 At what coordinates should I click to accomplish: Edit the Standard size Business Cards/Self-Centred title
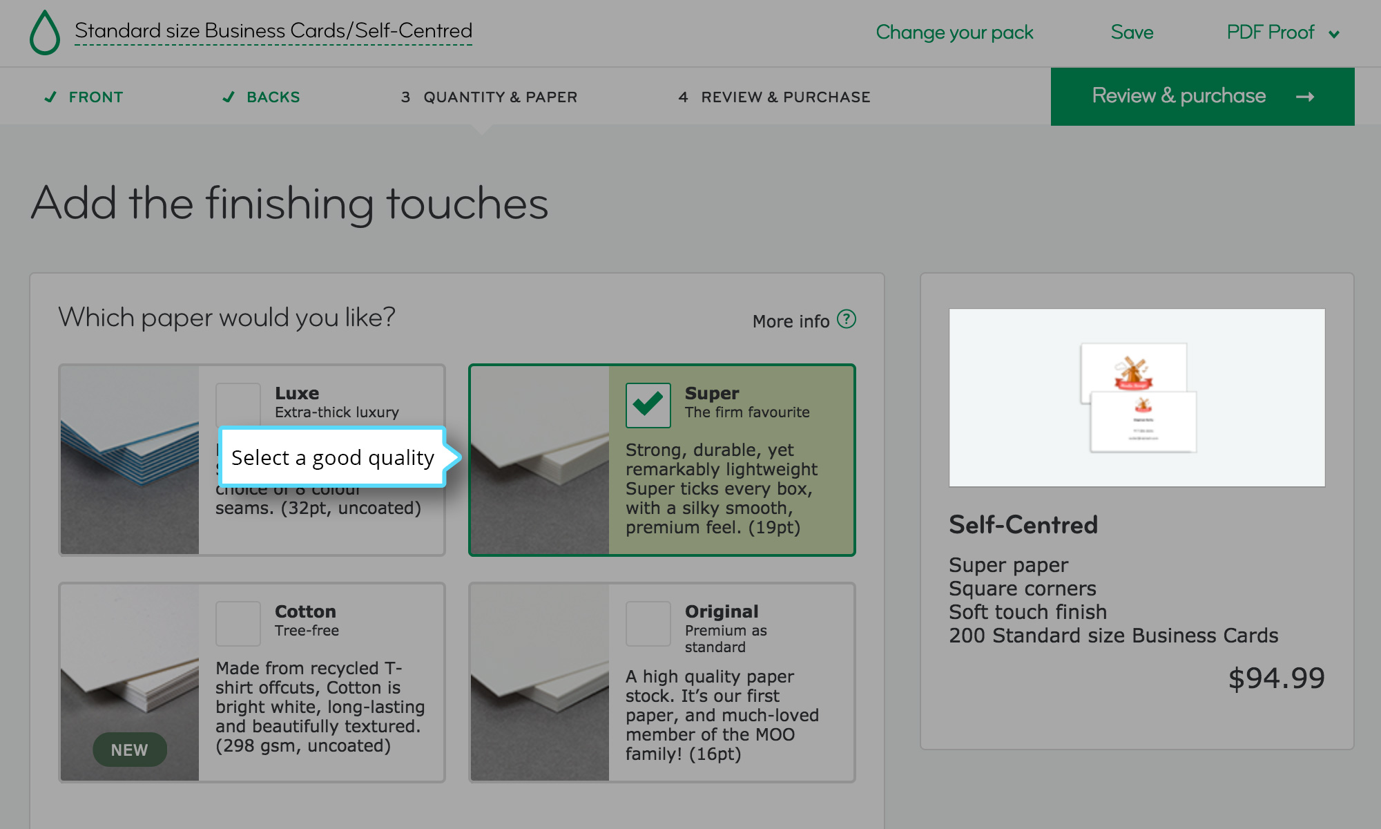point(273,31)
